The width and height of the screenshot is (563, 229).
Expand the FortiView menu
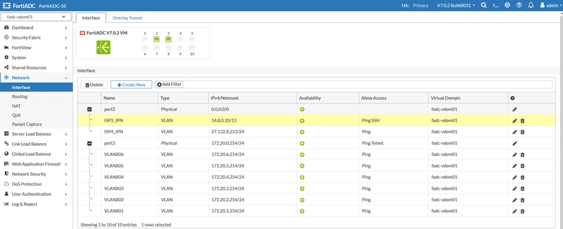click(36, 48)
